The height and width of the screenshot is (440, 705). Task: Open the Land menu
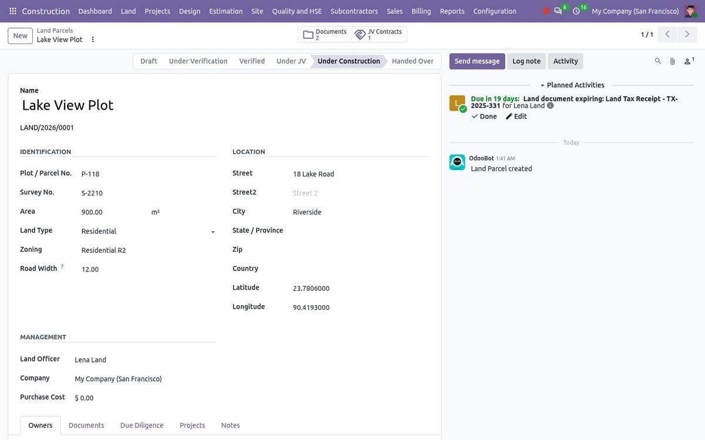tap(128, 11)
